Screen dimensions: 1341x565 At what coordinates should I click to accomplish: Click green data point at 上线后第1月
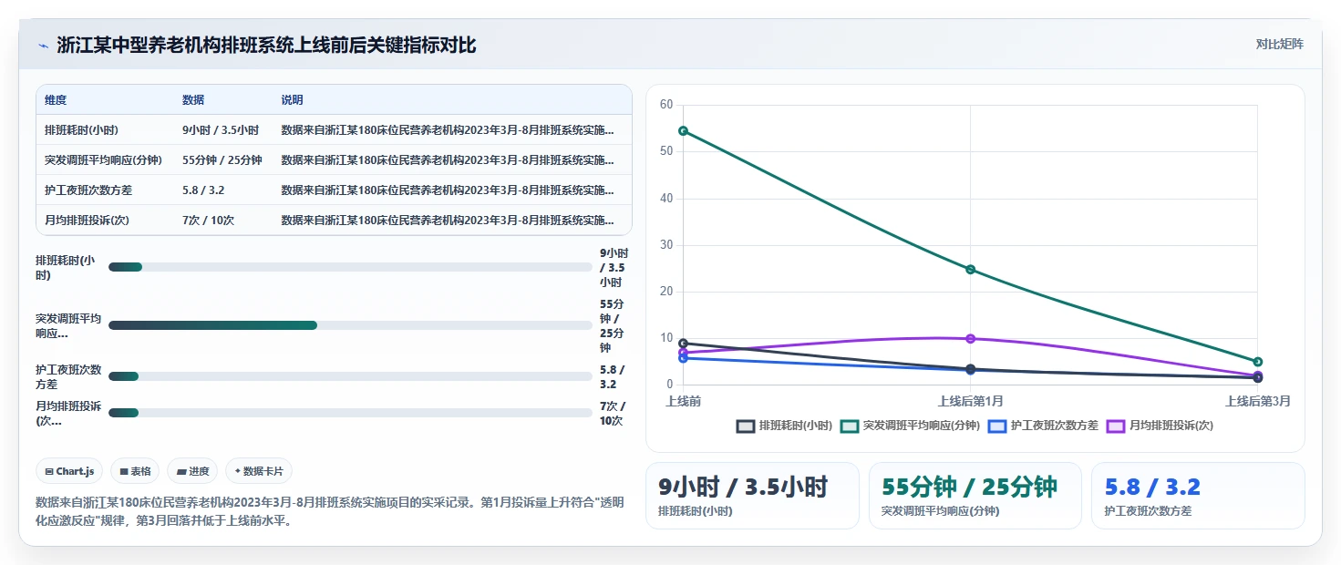point(970,270)
